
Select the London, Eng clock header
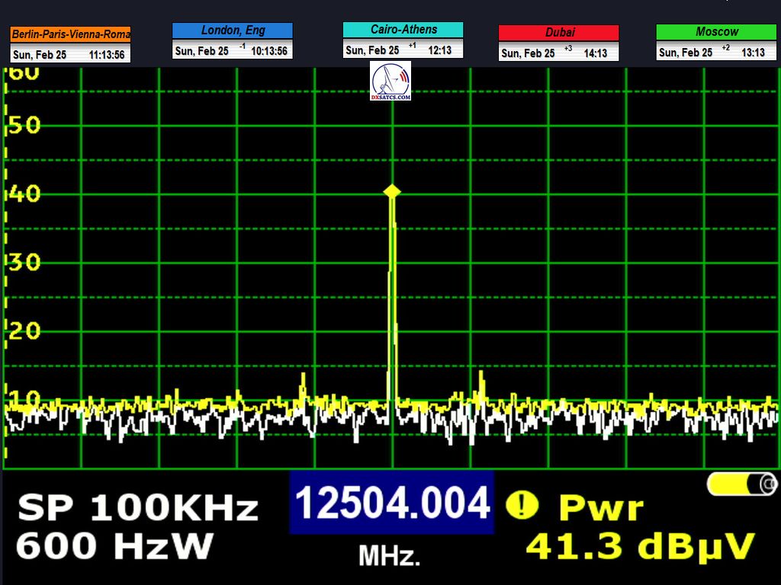coord(232,30)
